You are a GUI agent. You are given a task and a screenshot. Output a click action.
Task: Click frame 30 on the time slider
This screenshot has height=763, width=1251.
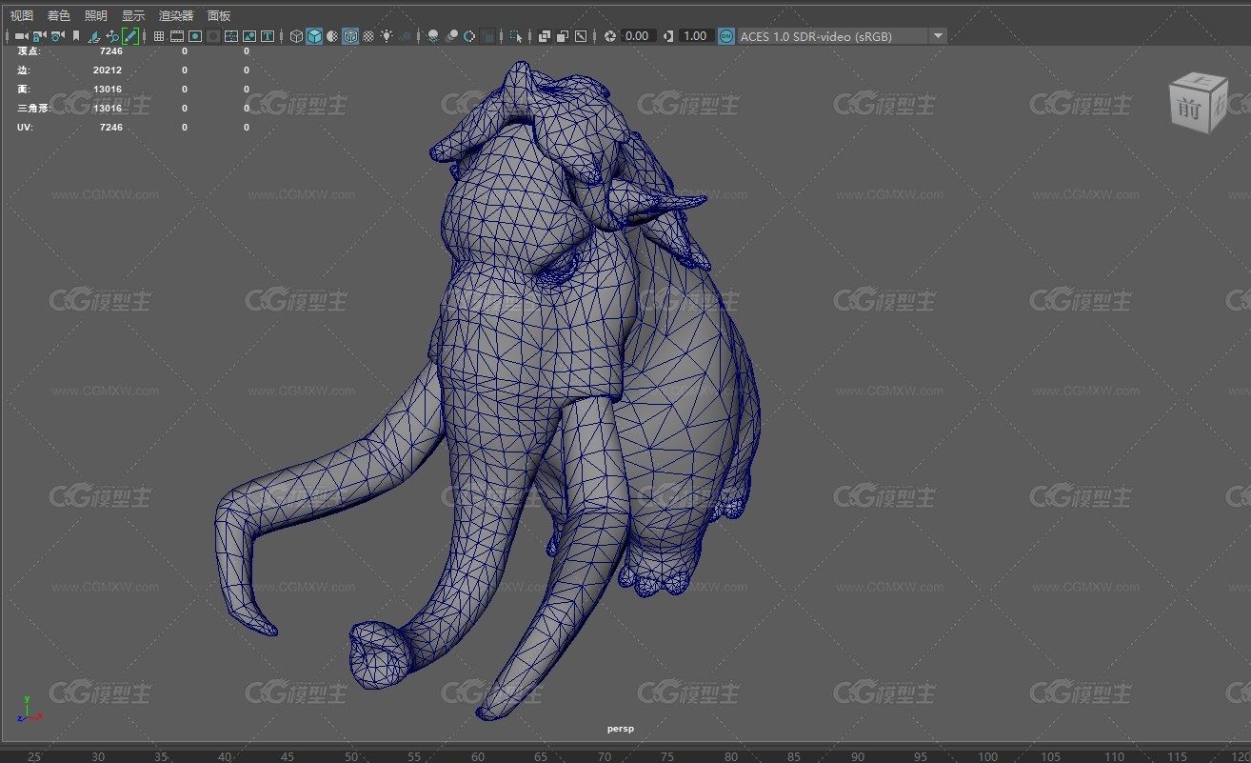(98, 756)
